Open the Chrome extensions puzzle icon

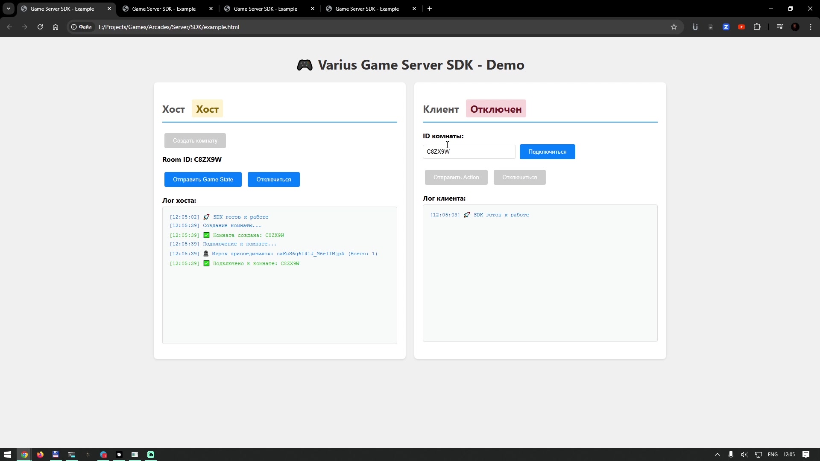click(x=757, y=27)
